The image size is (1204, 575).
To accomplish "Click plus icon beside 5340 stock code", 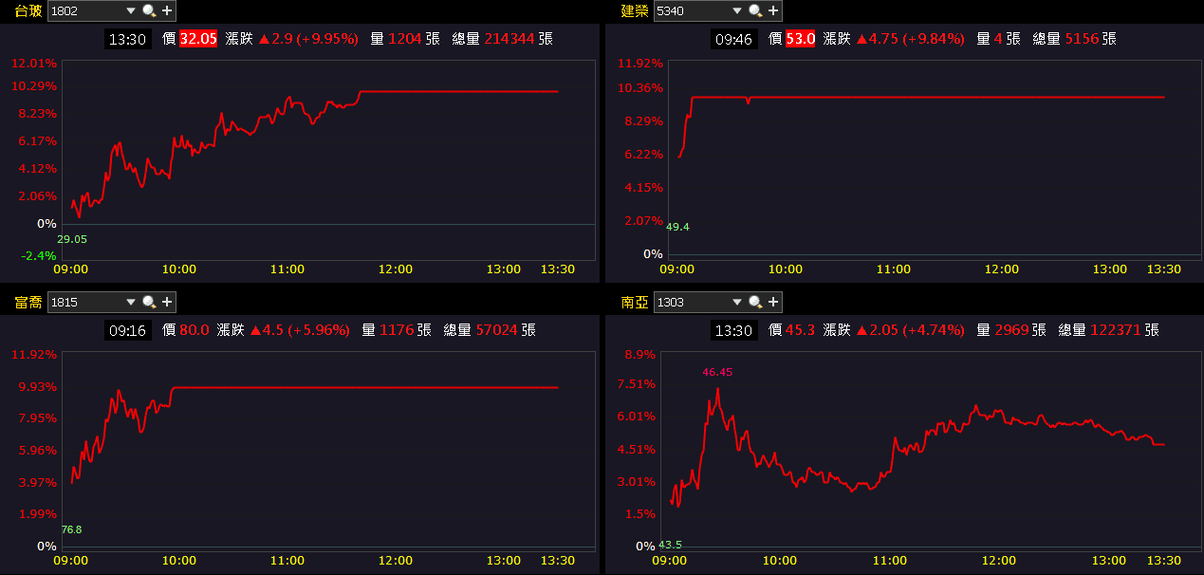I will click(773, 10).
